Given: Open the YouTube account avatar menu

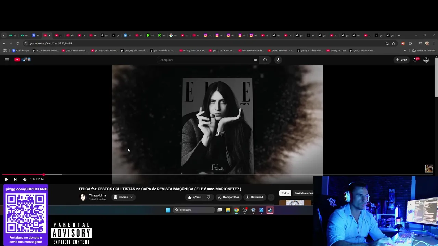Looking at the screenshot, I should coord(426,60).
